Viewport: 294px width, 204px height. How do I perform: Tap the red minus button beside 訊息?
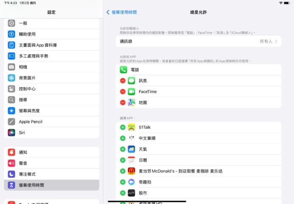(122, 80)
